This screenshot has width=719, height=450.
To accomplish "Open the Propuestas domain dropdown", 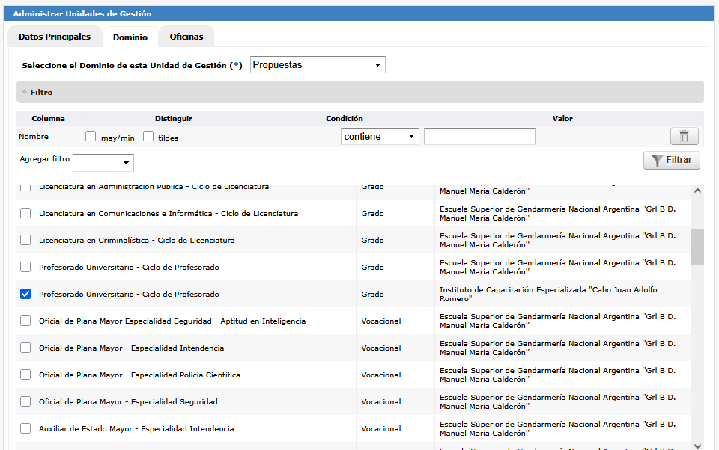I will (318, 65).
